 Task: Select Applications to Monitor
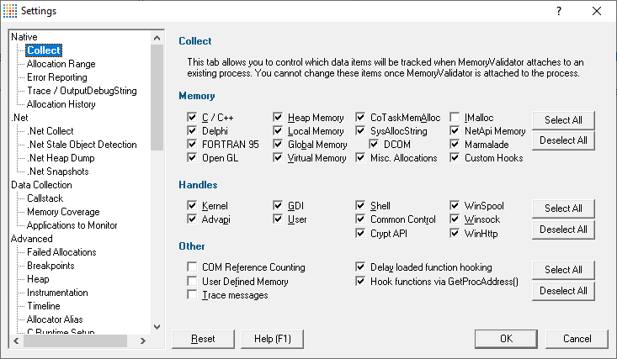point(72,225)
